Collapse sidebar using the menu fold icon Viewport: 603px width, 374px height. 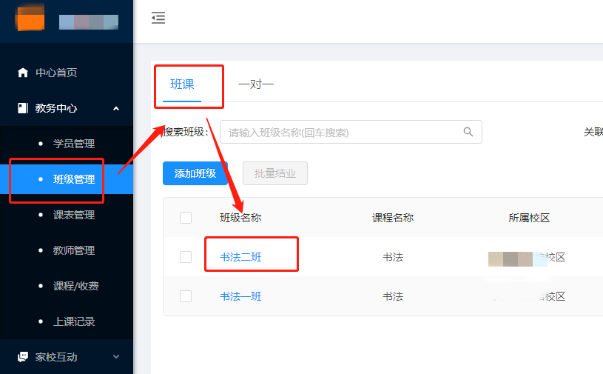[158, 18]
